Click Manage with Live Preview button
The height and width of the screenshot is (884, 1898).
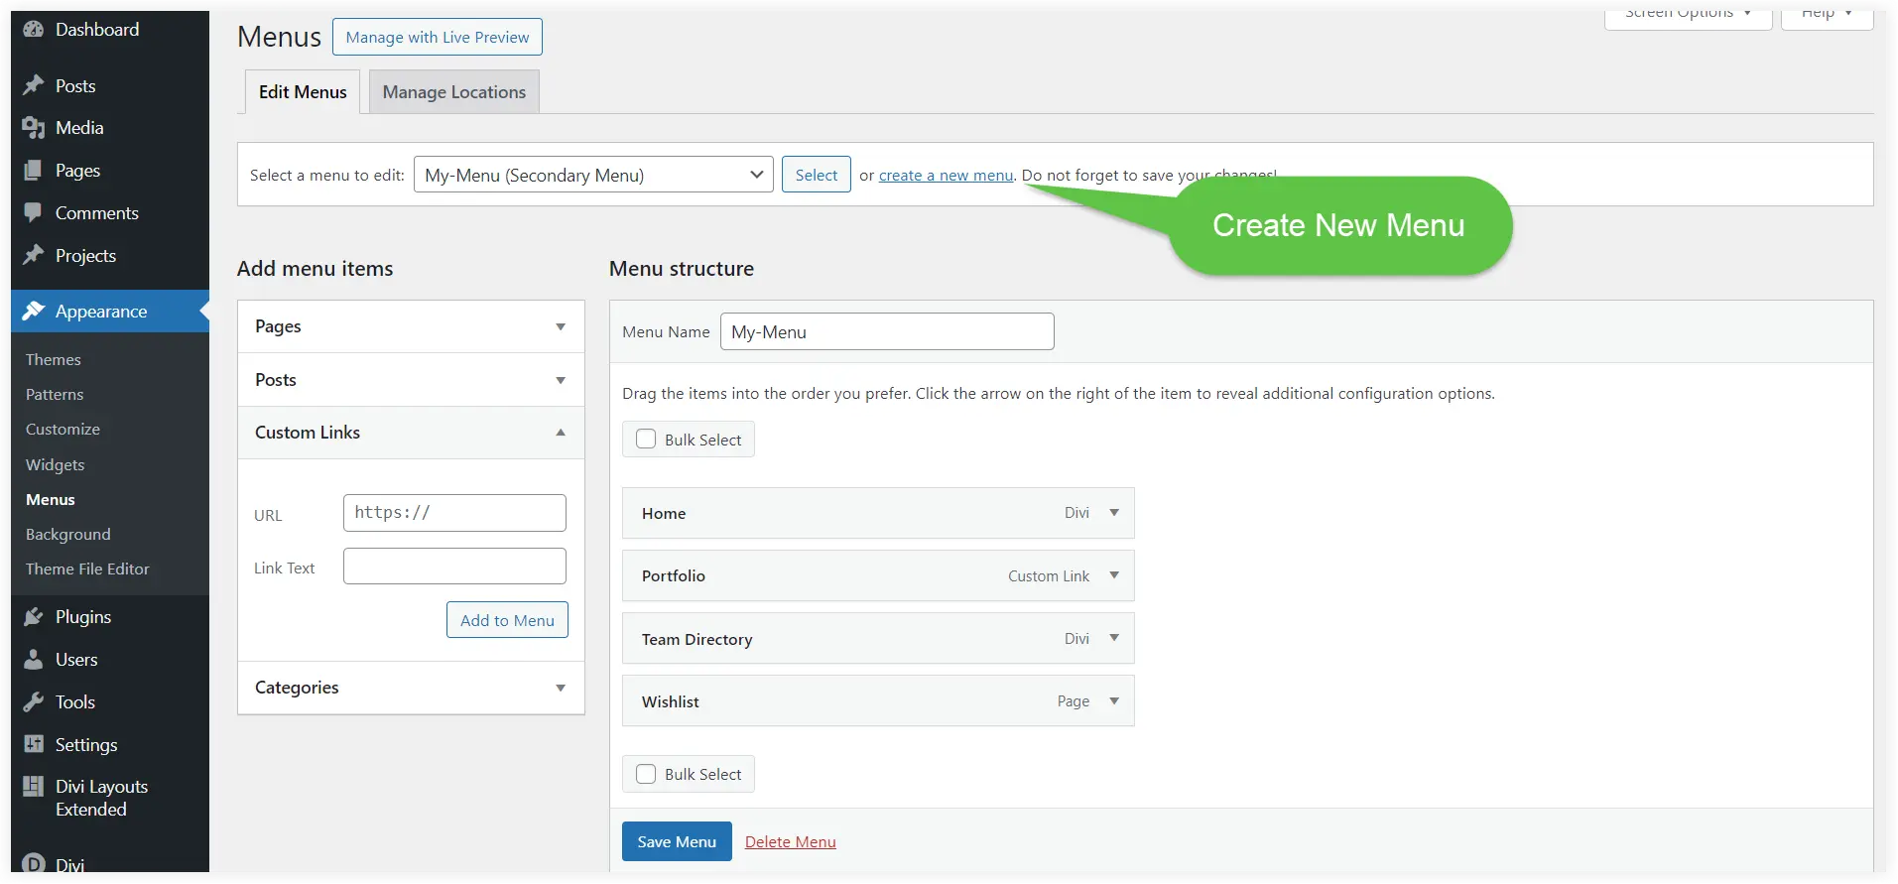pos(438,37)
